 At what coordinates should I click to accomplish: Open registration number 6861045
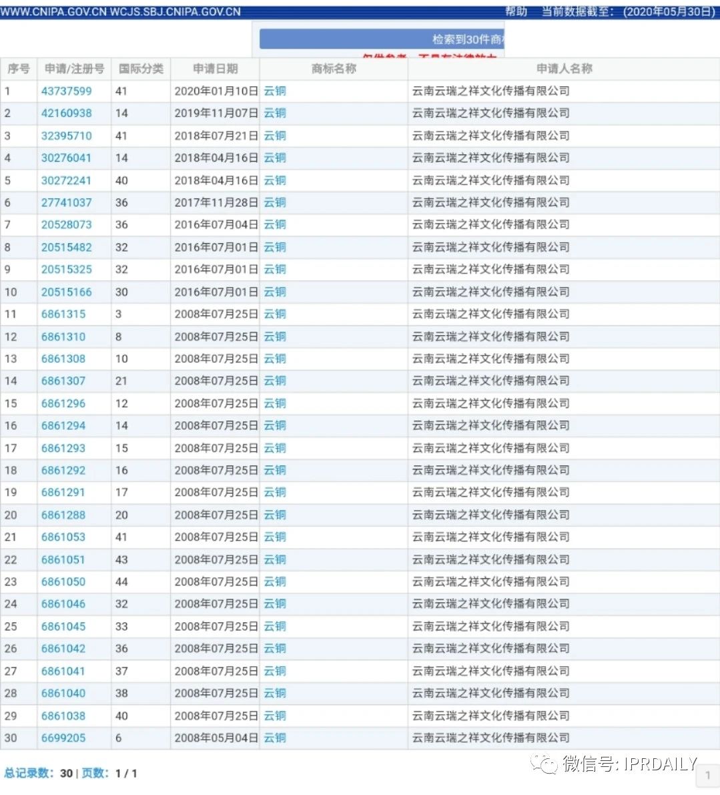click(63, 627)
